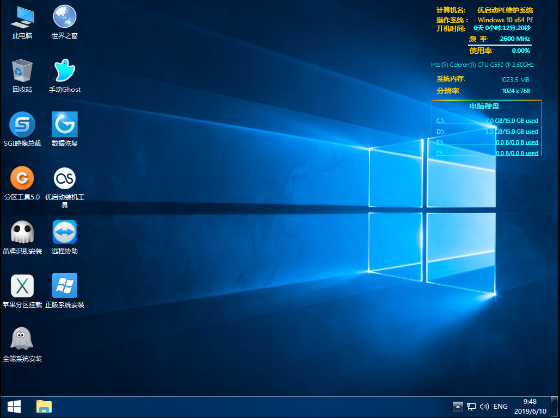
Task: Click the 1023.5 MB memory value
Action: [x=515, y=80]
